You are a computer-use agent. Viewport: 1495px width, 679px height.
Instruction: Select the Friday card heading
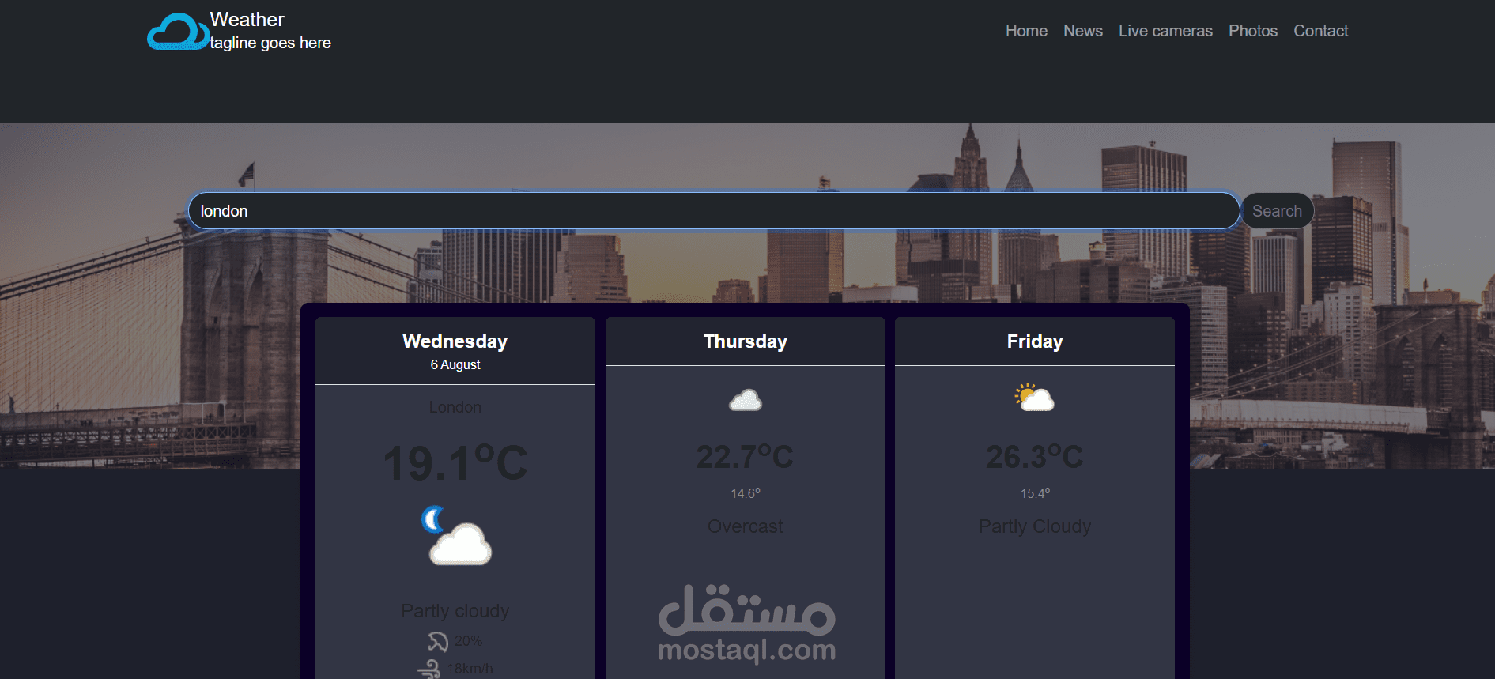1034,341
